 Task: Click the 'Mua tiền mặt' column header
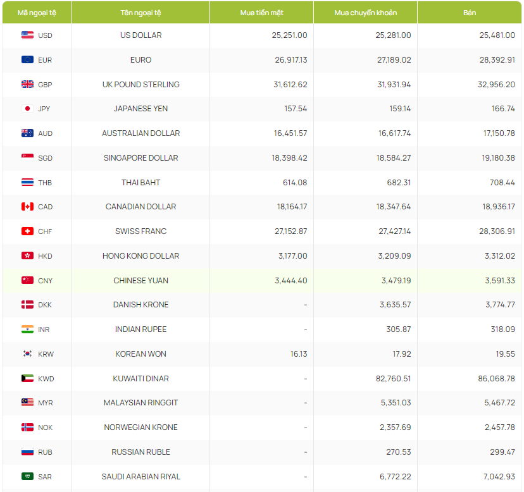pos(261,13)
